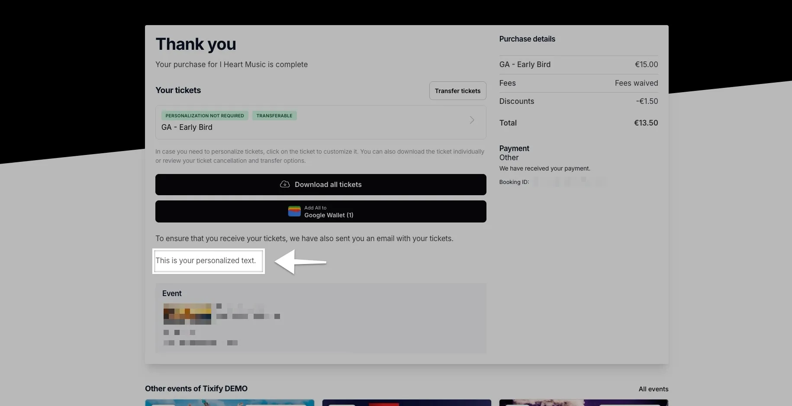Click the €15.00 ticket price
This screenshot has height=406, width=792.
click(646, 64)
